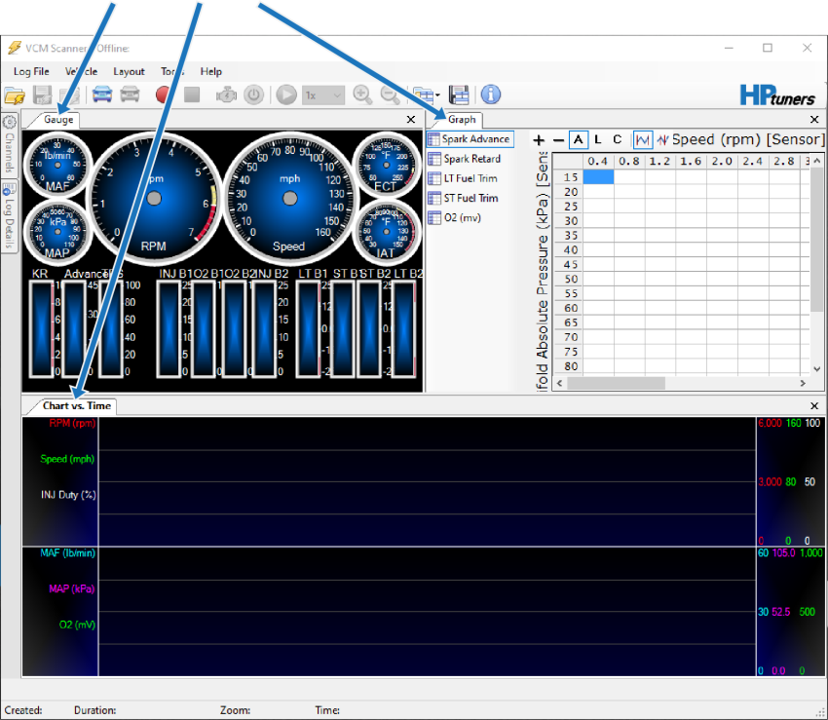828x720 pixels.
Task: Open a log file with the folder icon
Action: click(x=15, y=95)
